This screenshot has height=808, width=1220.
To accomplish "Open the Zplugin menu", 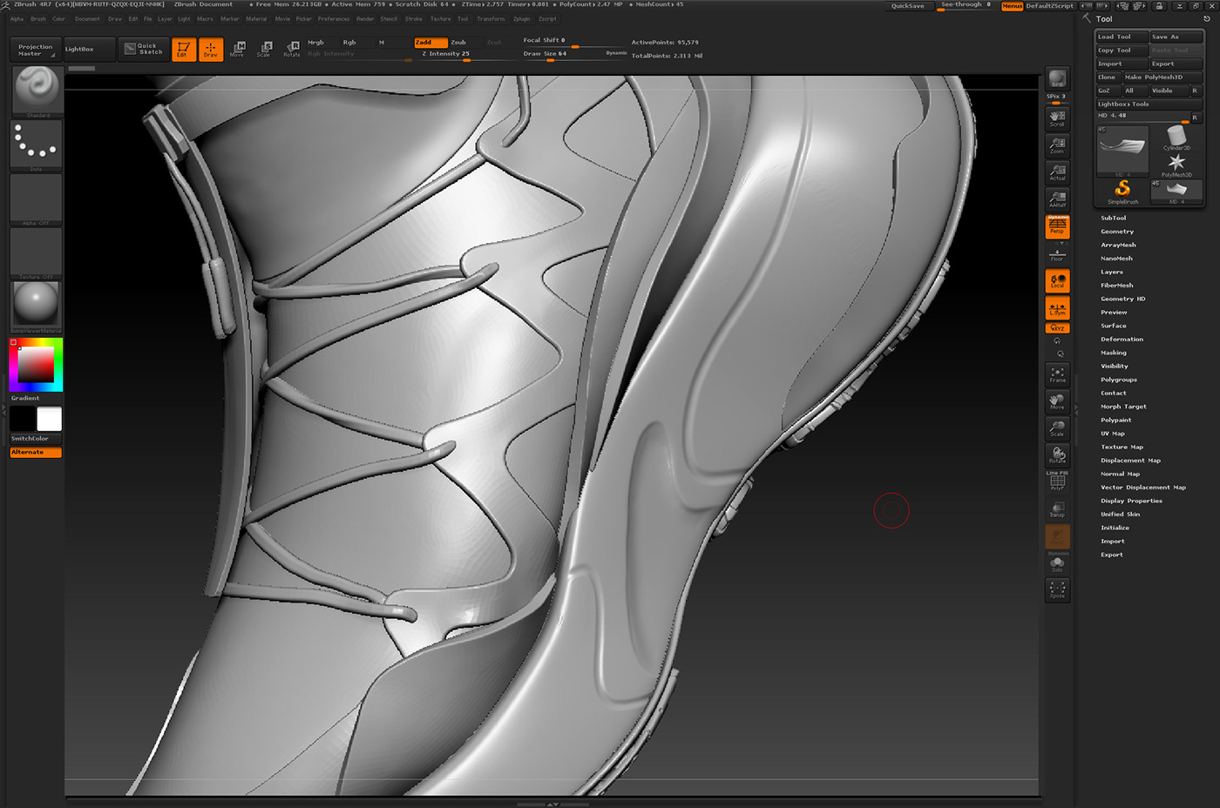I will [x=522, y=18].
